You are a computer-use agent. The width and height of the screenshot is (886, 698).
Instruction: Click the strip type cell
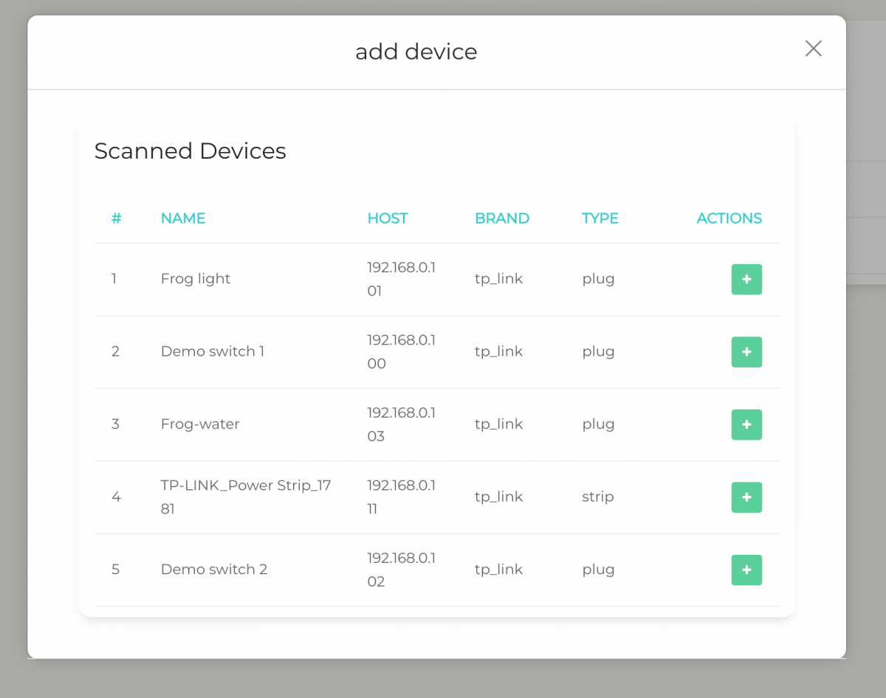[x=598, y=497]
